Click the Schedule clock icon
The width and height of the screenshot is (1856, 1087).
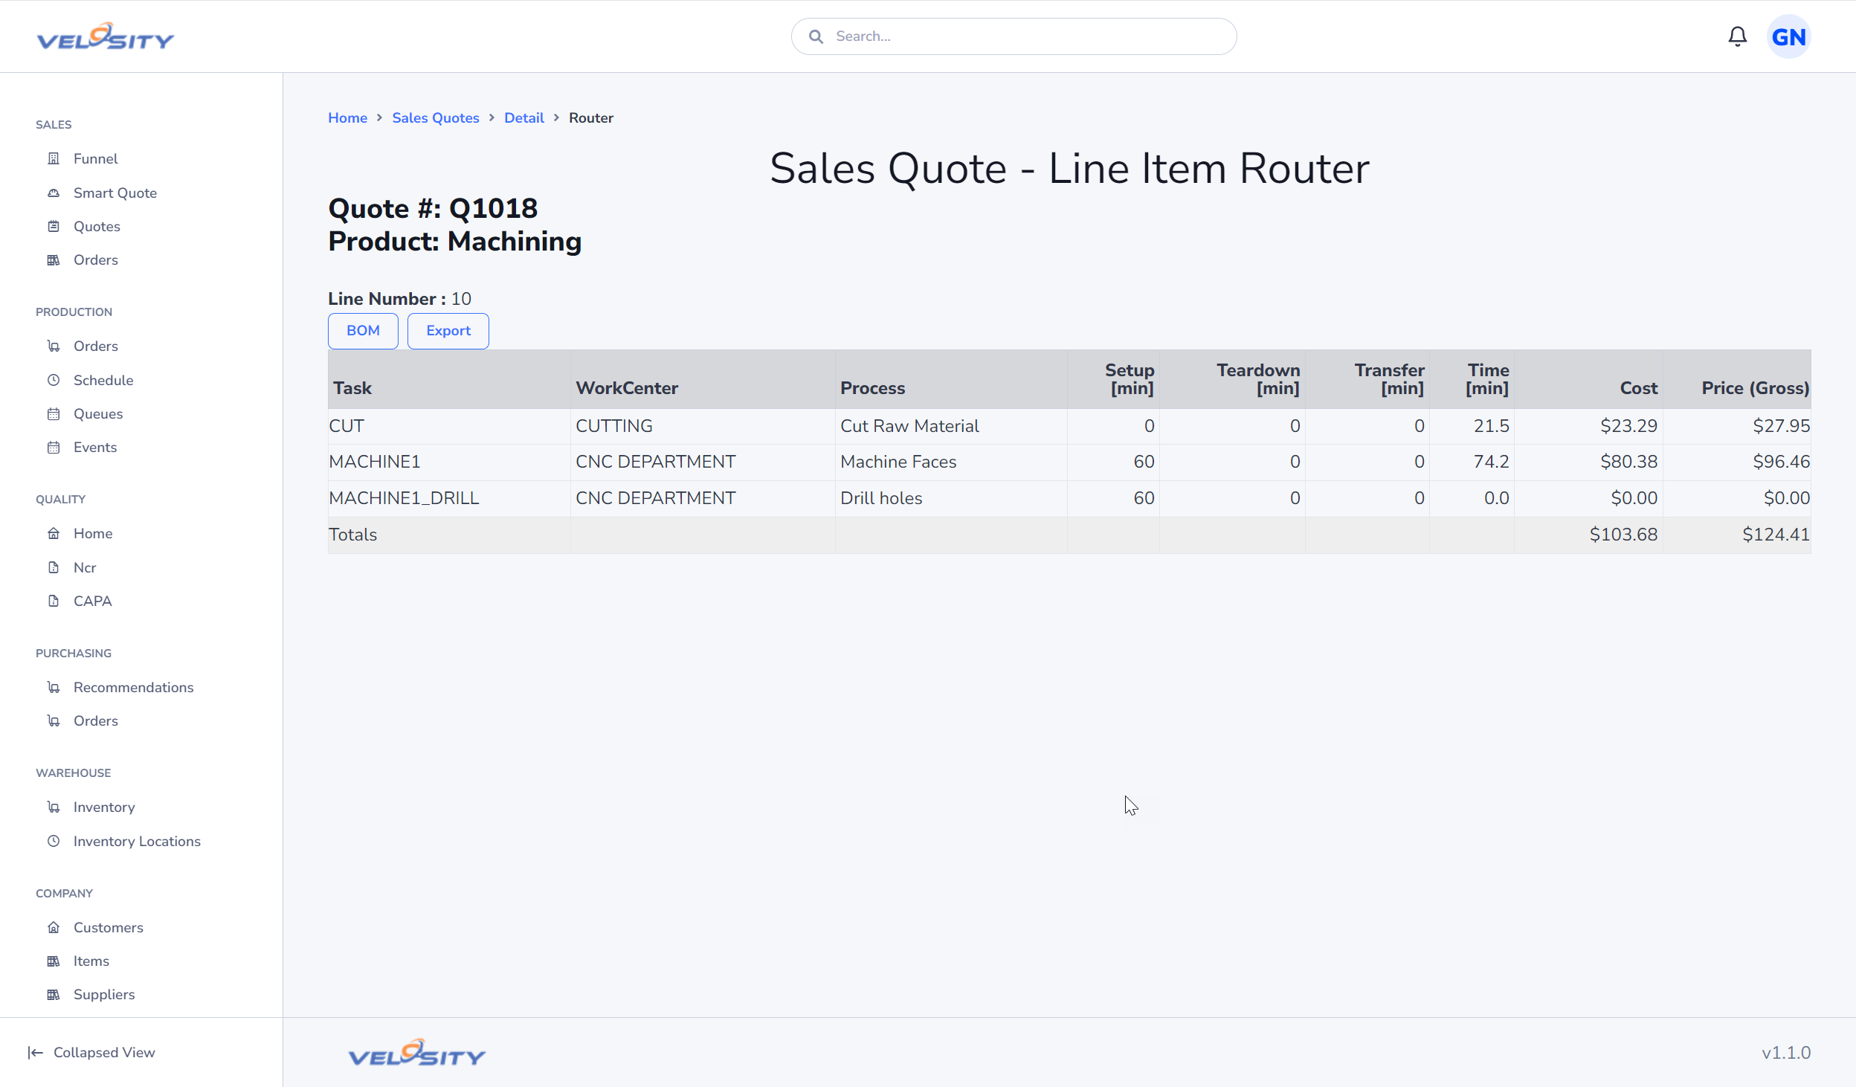(x=54, y=380)
